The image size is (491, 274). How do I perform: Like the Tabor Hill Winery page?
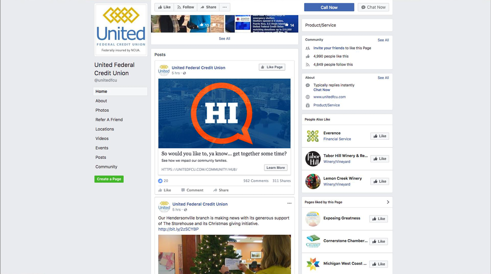(x=380, y=159)
